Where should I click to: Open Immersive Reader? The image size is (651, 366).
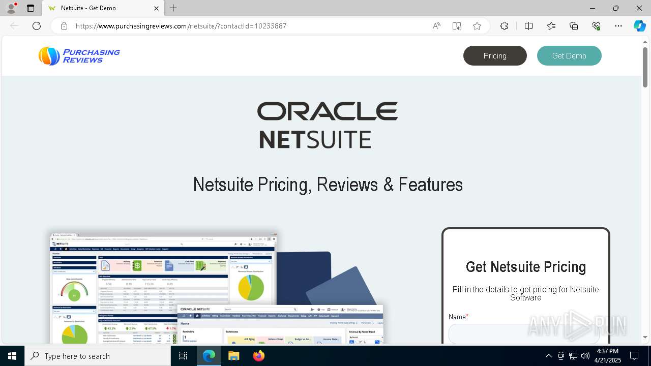point(457,26)
